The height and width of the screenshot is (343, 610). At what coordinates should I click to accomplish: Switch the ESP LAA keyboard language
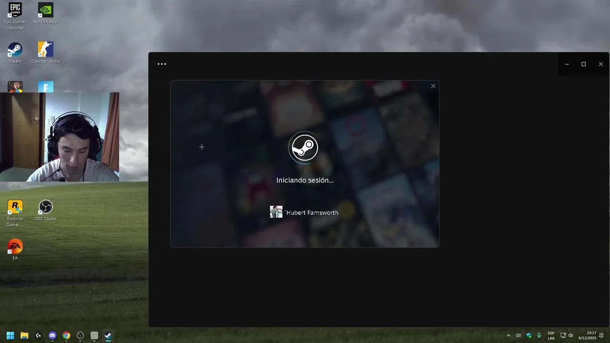tap(551, 335)
